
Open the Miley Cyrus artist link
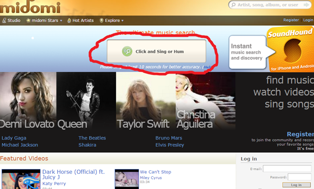point(151,178)
